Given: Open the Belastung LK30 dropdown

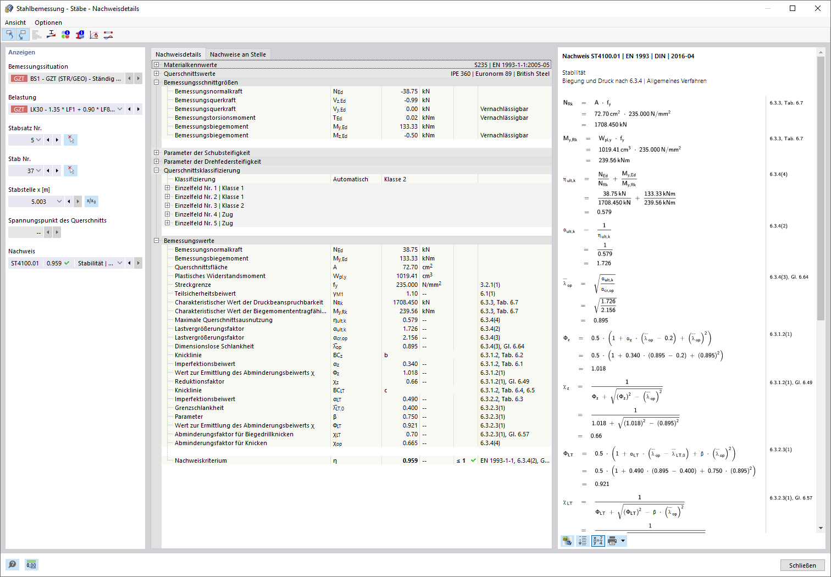Looking at the screenshot, I should pos(120,109).
